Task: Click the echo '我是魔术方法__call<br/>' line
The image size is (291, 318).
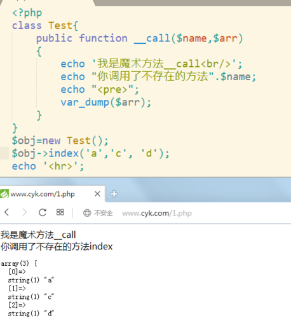Action: coord(151,64)
